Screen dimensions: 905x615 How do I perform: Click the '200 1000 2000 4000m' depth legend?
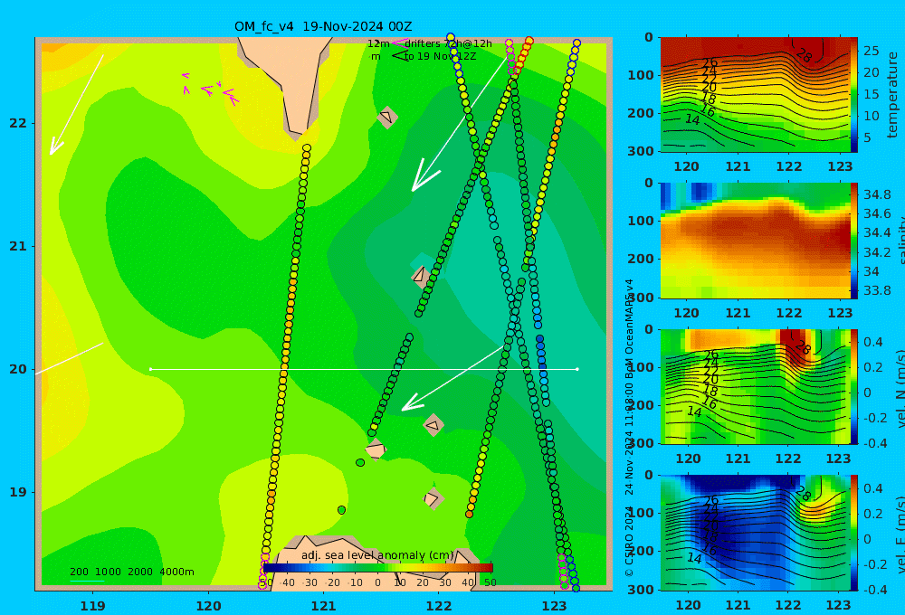pyautogui.click(x=132, y=572)
